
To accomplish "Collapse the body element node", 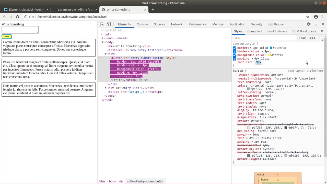I will pyautogui.click(x=103, y=42).
